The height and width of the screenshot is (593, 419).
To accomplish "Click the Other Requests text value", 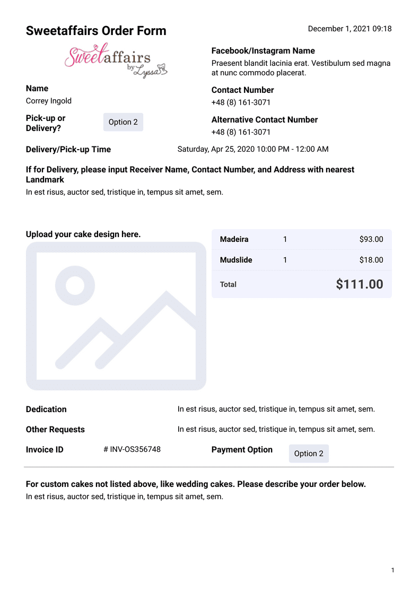I will pyautogui.click(x=276, y=429).
